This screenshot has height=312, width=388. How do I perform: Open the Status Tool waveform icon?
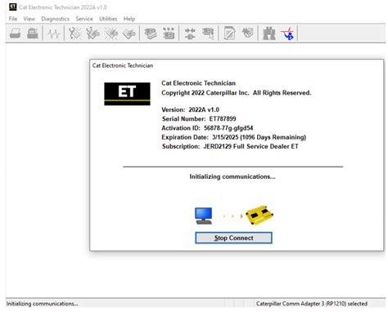pyautogui.click(x=53, y=33)
